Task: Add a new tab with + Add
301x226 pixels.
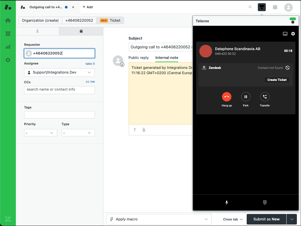Action: coord(88,7)
